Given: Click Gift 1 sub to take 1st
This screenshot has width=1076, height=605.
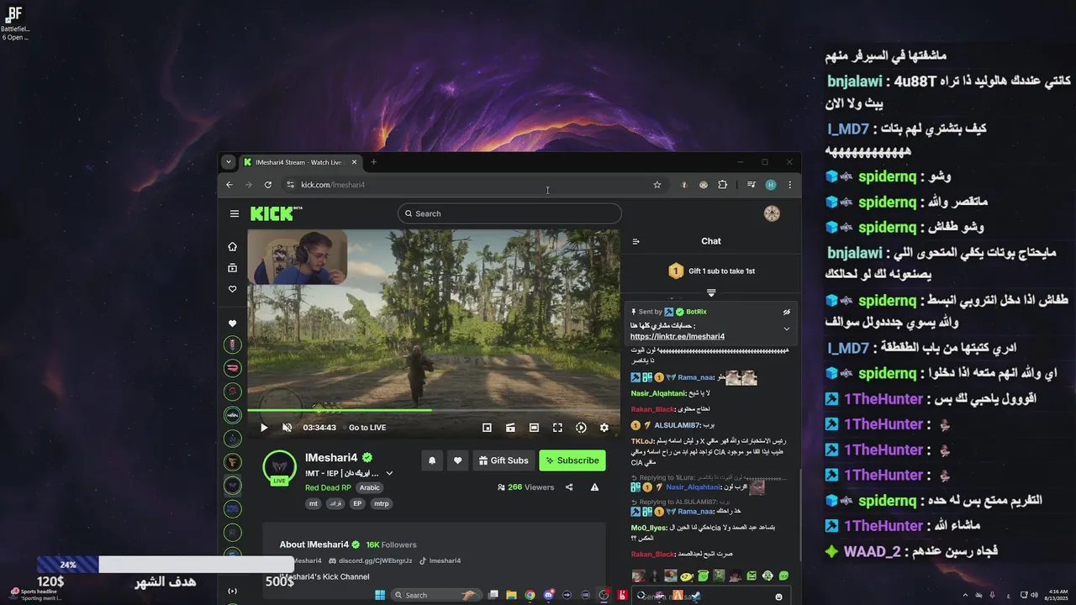Looking at the screenshot, I should click(x=711, y=271).
